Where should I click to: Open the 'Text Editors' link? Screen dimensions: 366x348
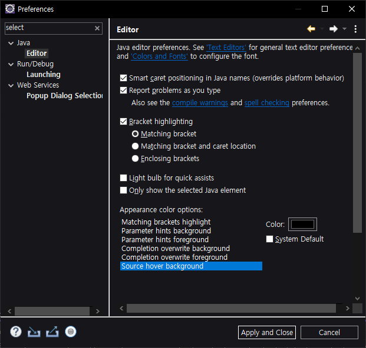click(x=226, y=48)
